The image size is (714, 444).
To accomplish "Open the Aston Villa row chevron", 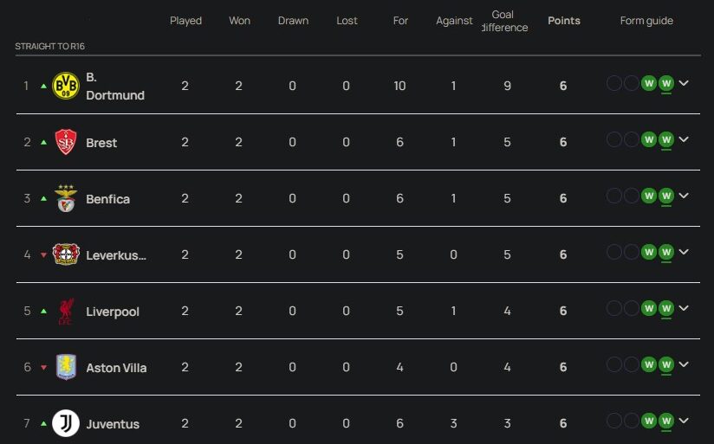I will point(684,365).
